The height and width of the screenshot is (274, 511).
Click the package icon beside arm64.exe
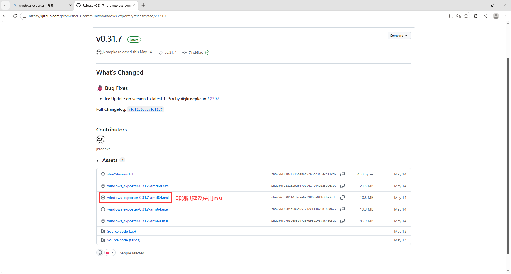(103, 209)
